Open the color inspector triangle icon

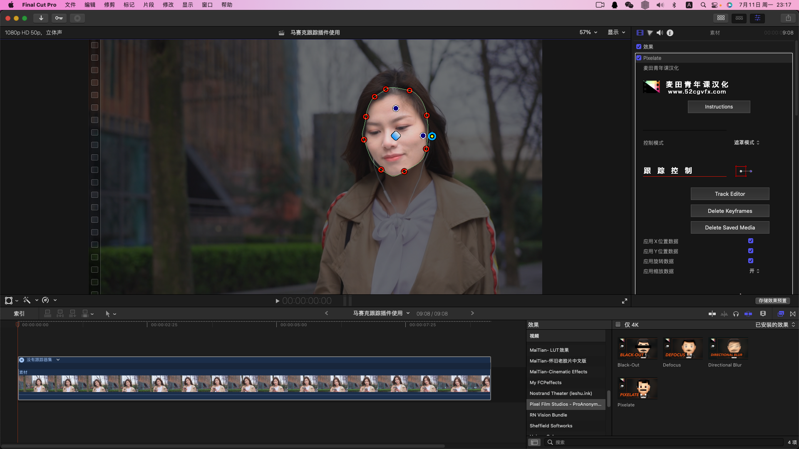pos(650,32)
